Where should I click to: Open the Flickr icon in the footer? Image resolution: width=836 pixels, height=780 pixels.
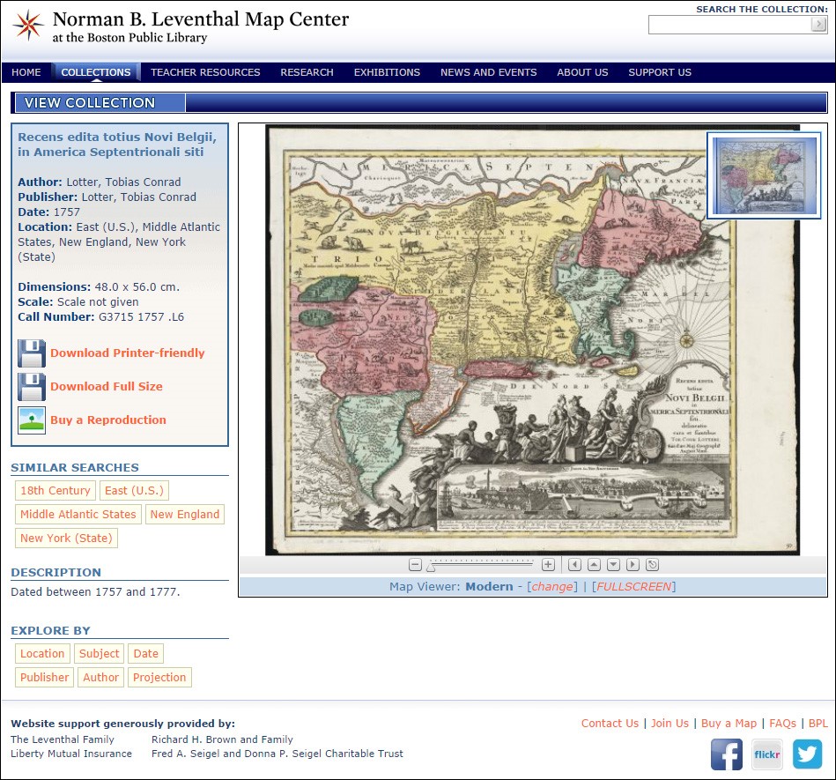click(x=767, y=754)
